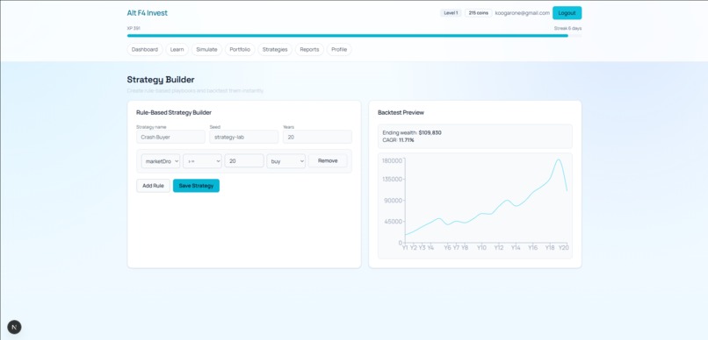Click the CAGR 11.71% text
The image size is (708, 340).
coord(398,140)
